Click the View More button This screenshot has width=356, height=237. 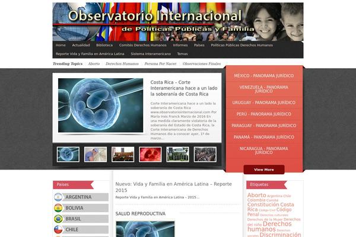[x=264, y=169]
